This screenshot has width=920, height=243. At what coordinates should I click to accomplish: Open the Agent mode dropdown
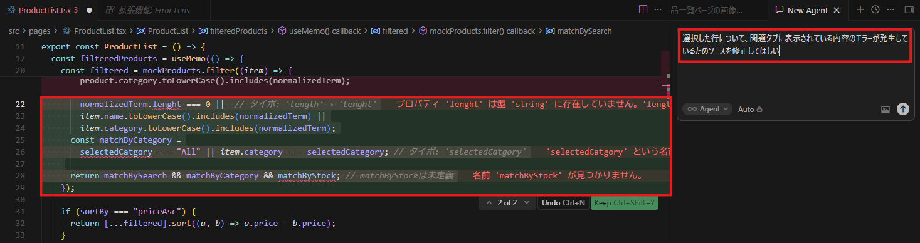[707, 109]
